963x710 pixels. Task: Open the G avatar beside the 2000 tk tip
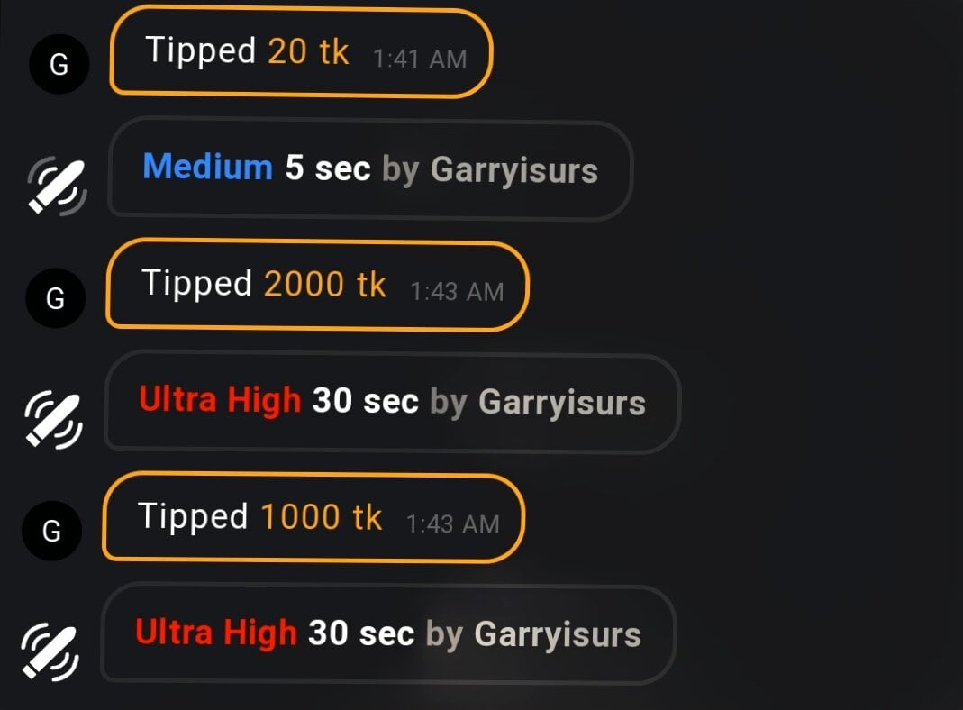(x=55, y=298)
